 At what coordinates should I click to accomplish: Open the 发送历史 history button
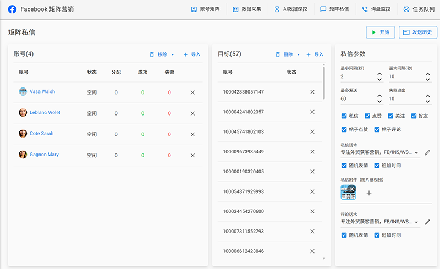coord(419,32)
